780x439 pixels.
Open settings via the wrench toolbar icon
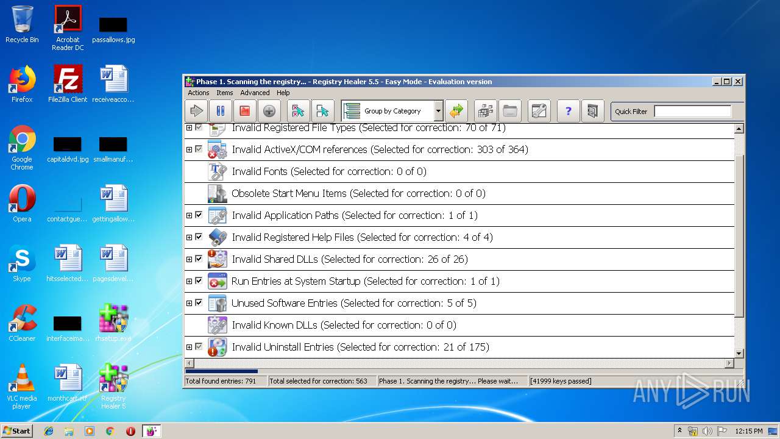click(539, 111)
